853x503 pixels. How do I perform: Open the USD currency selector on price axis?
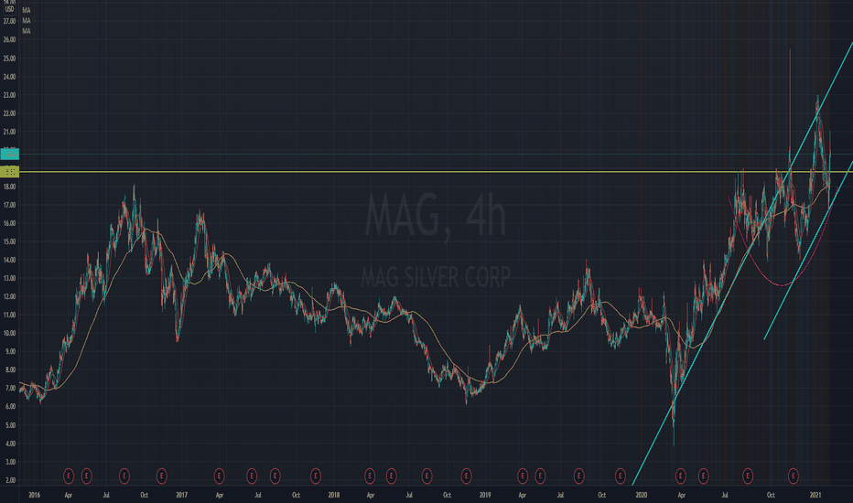[x=9, y=9]
